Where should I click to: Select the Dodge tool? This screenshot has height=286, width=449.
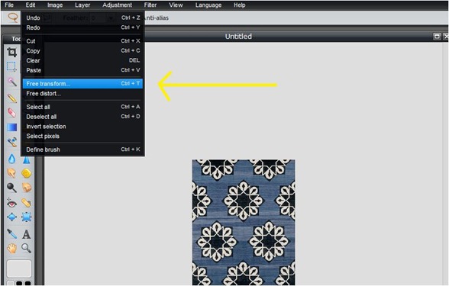(11, 188)
